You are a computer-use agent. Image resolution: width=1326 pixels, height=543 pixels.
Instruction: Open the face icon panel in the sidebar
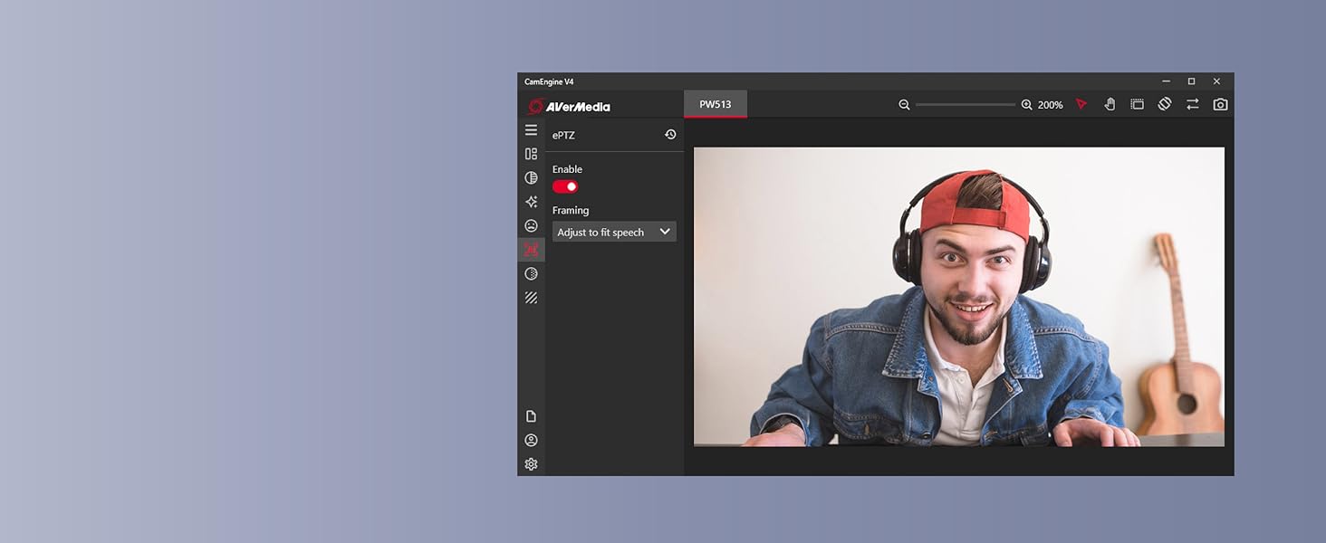tap(531, 225)
